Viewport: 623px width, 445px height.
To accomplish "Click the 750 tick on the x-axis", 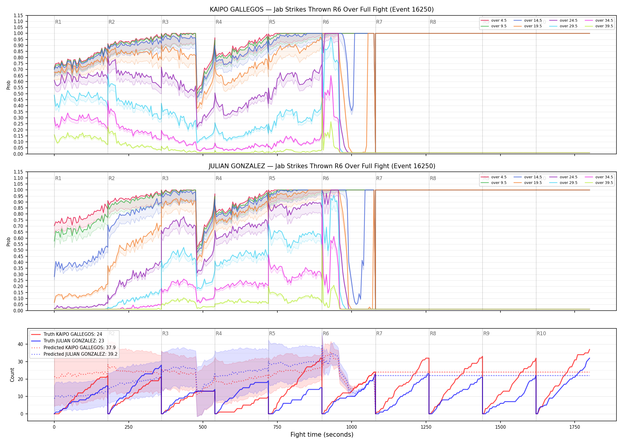I will (277, 427).
